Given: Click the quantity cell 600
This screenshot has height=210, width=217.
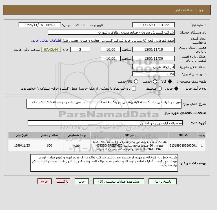Looking at the screenshot, I should point(49,145).
